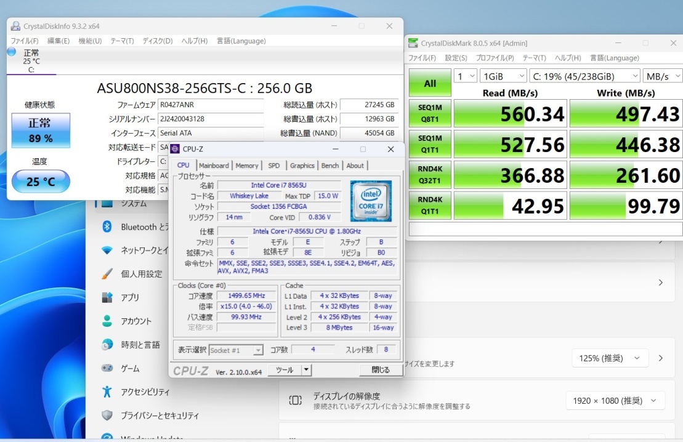Switch to the Bench tab in CPU-Z
683x442 pixels.
329,166
